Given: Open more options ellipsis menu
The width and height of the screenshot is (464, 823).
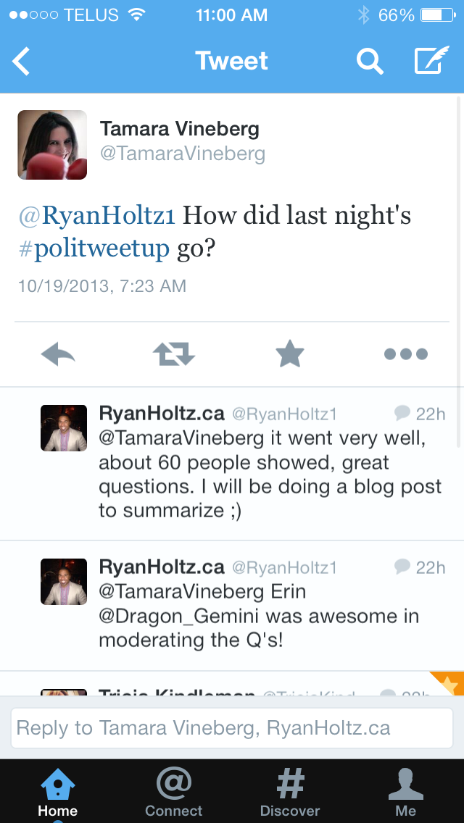Looking at the screenshot, I should [406, 354].
